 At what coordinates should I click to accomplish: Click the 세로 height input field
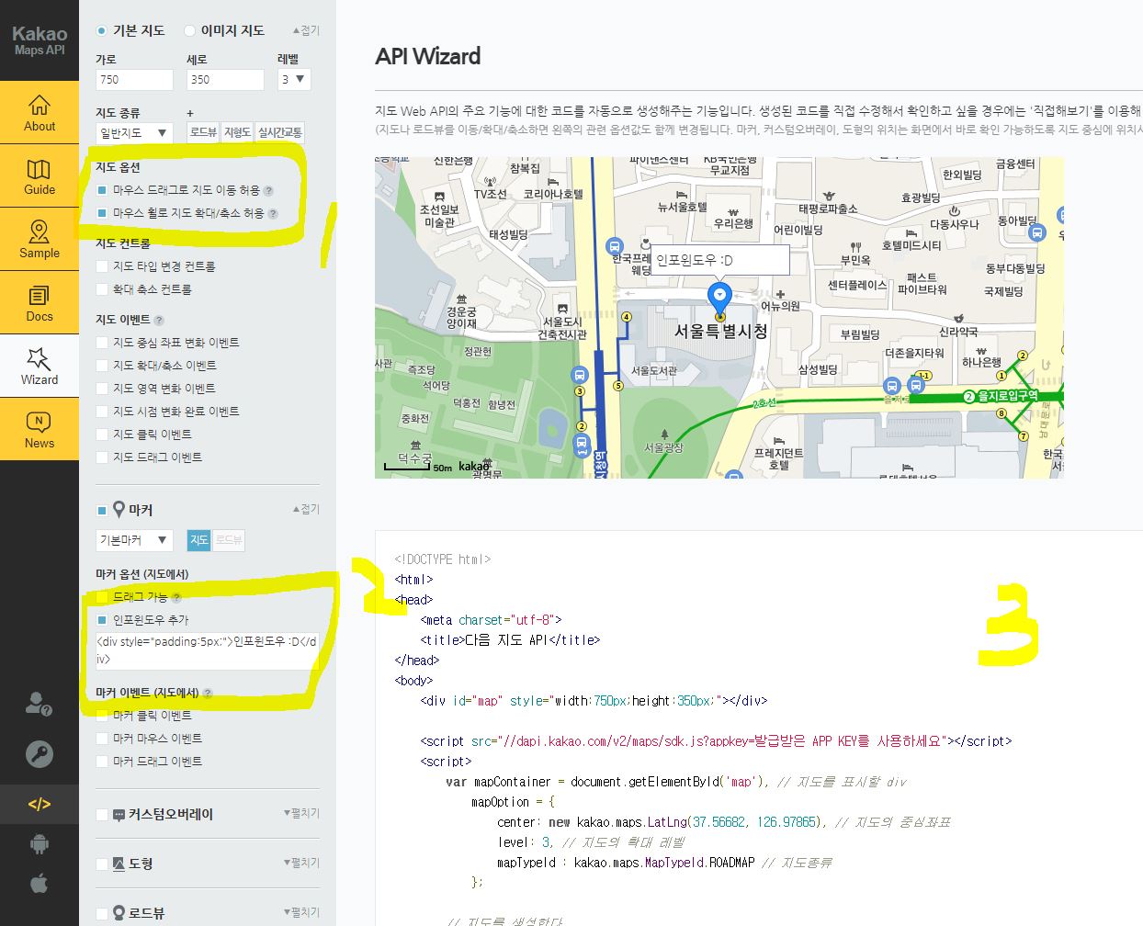225,80
